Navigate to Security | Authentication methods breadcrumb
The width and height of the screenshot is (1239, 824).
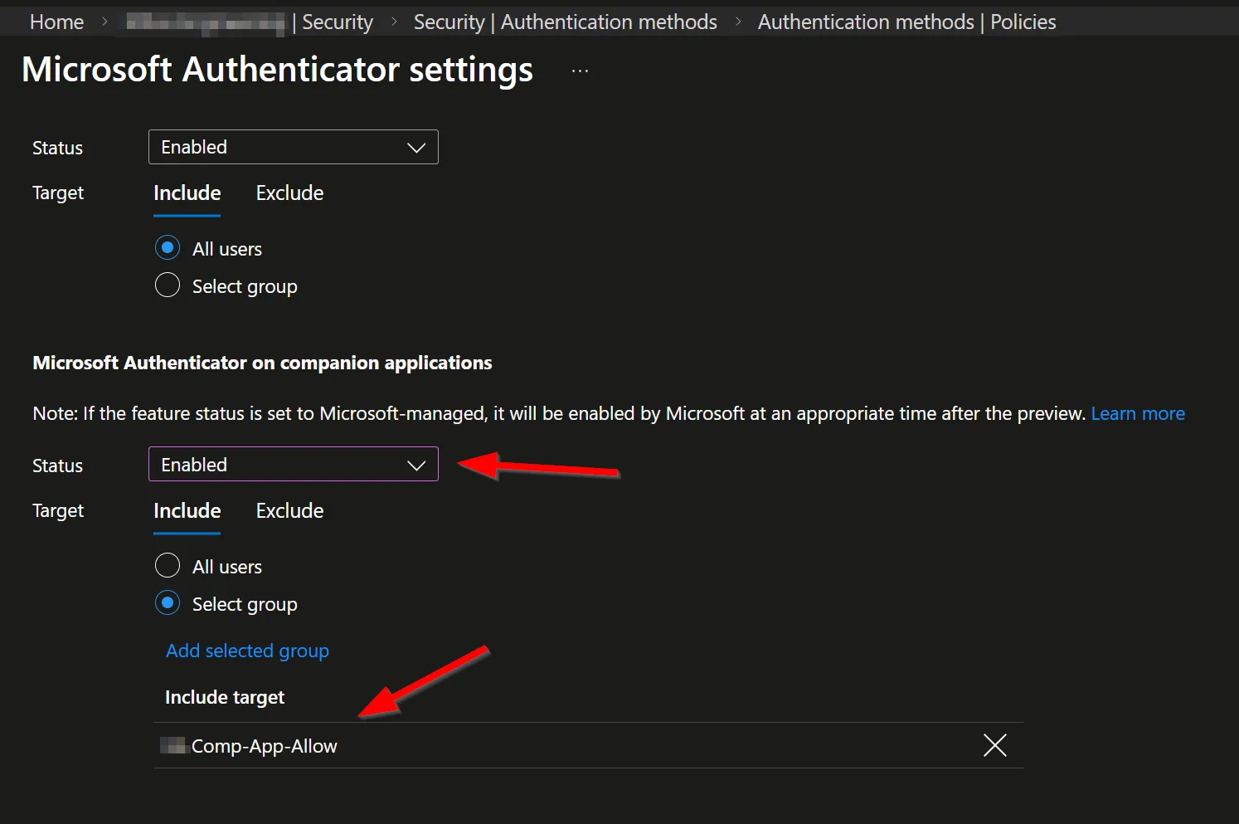tap(566, 22)
